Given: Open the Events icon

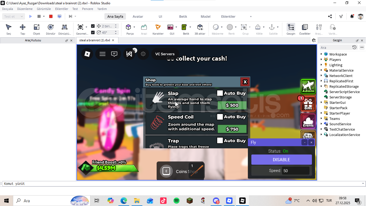Looking at the screenshot, I should tap(308, 121).
